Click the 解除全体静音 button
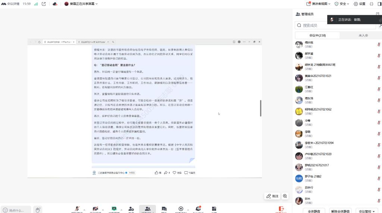This screenshot has height=213, width=382. [341, 211]
